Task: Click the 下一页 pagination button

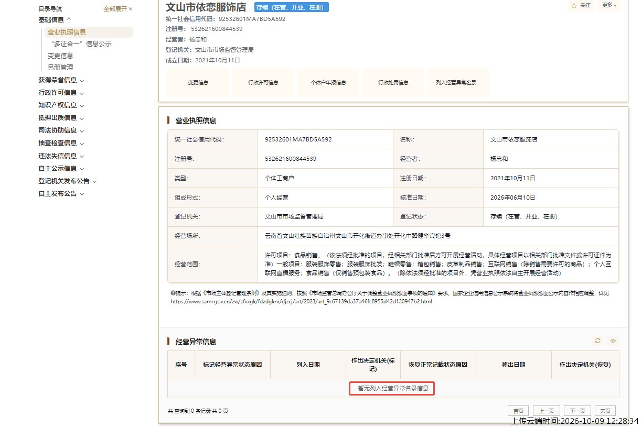Action: pos(577,411)
